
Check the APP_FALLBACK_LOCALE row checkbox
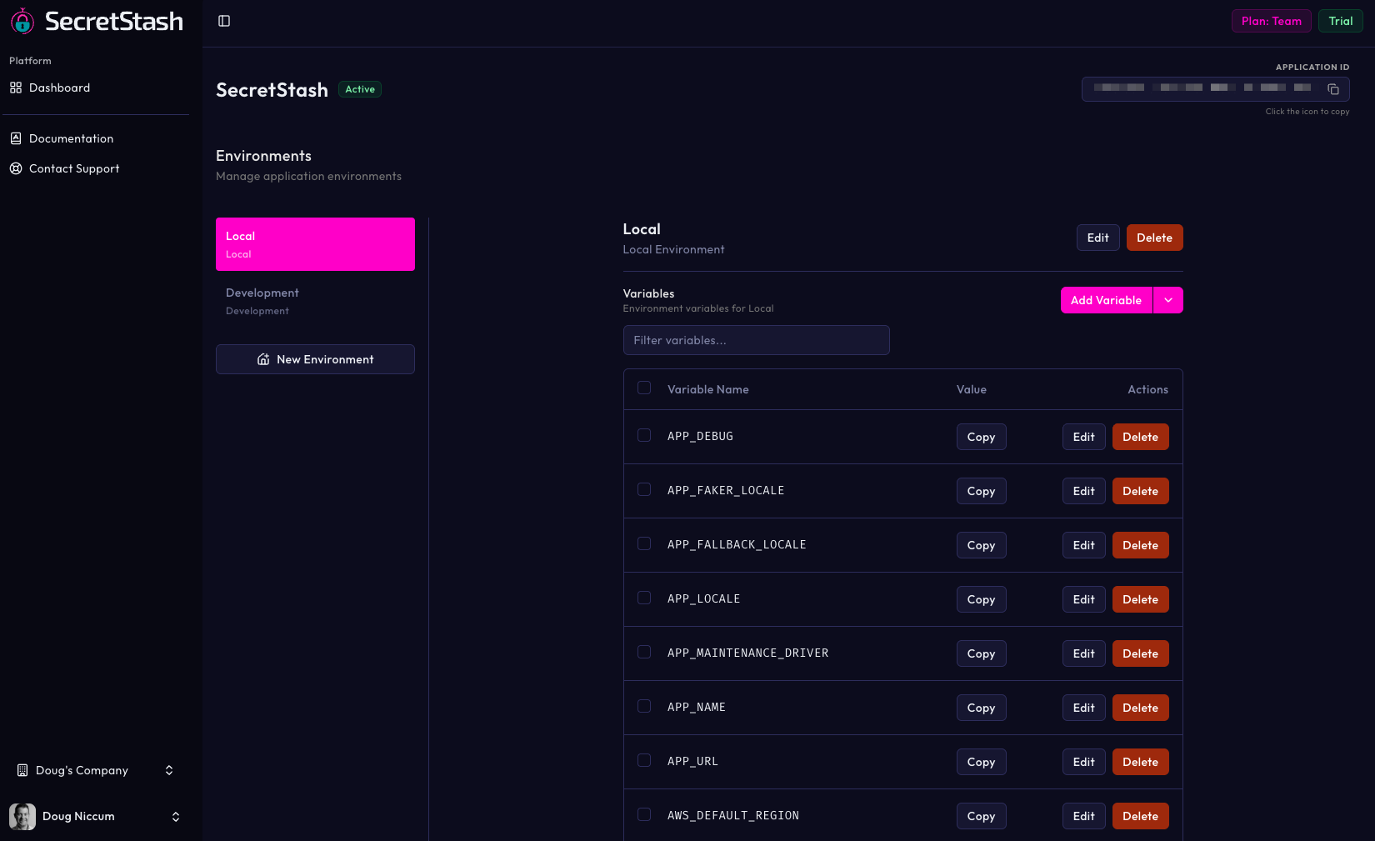click(x=644, y=543)
